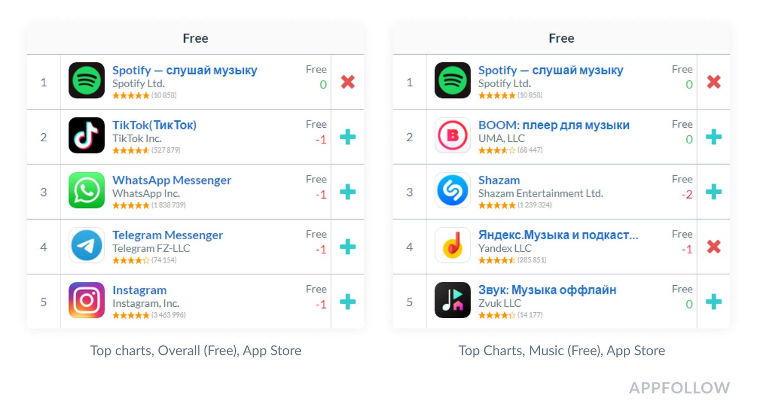757x407 pixels.
Task: Open the Telegram Messenger title link
Action: tap(168, 235)
